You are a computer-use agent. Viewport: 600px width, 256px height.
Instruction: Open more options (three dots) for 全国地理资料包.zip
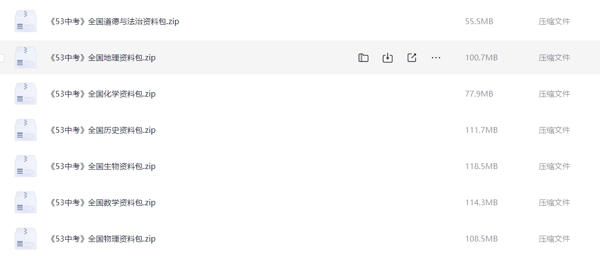(x=436, y=58)
